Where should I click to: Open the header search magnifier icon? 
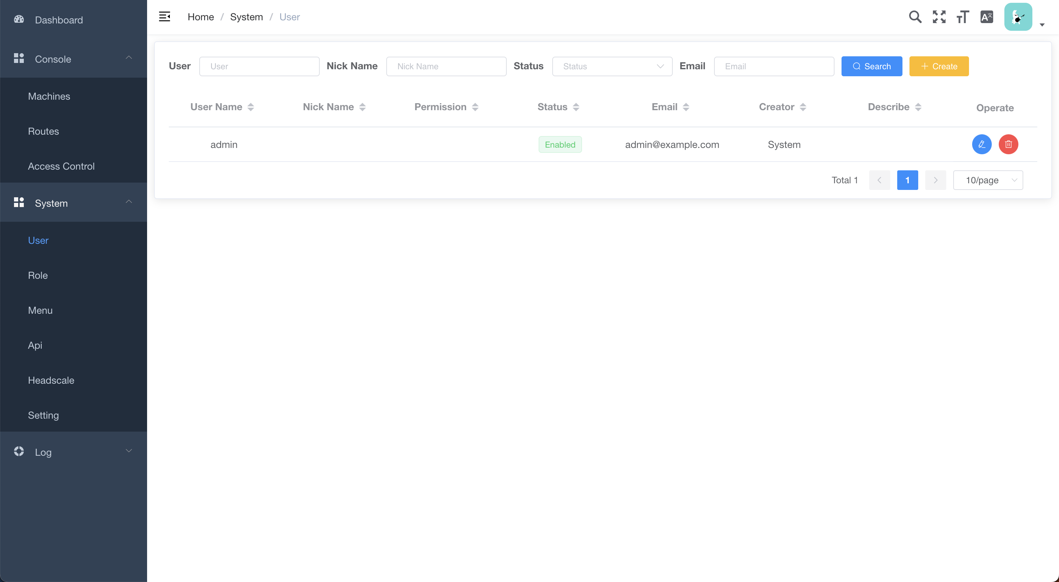point(915,17)
